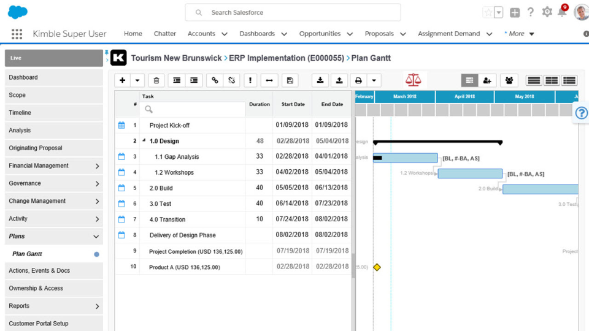Screen dimensions: 589x331
Task: Click the save disk icon
Action: click(290, 80)
